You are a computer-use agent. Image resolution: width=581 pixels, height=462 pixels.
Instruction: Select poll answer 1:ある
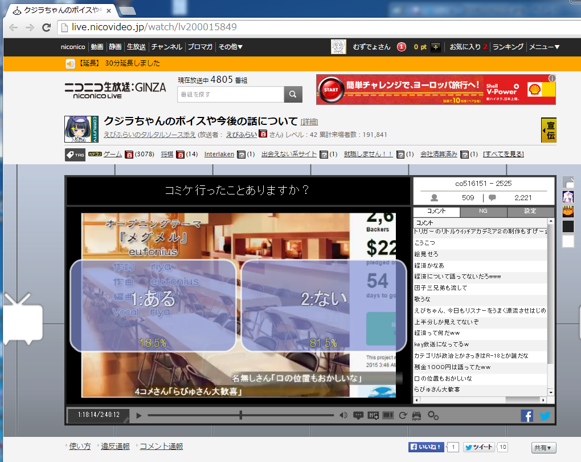pos(153,305)
